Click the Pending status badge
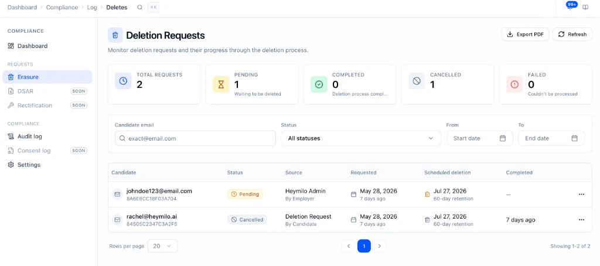Viewport: 600px width, 266px height. 245,195
